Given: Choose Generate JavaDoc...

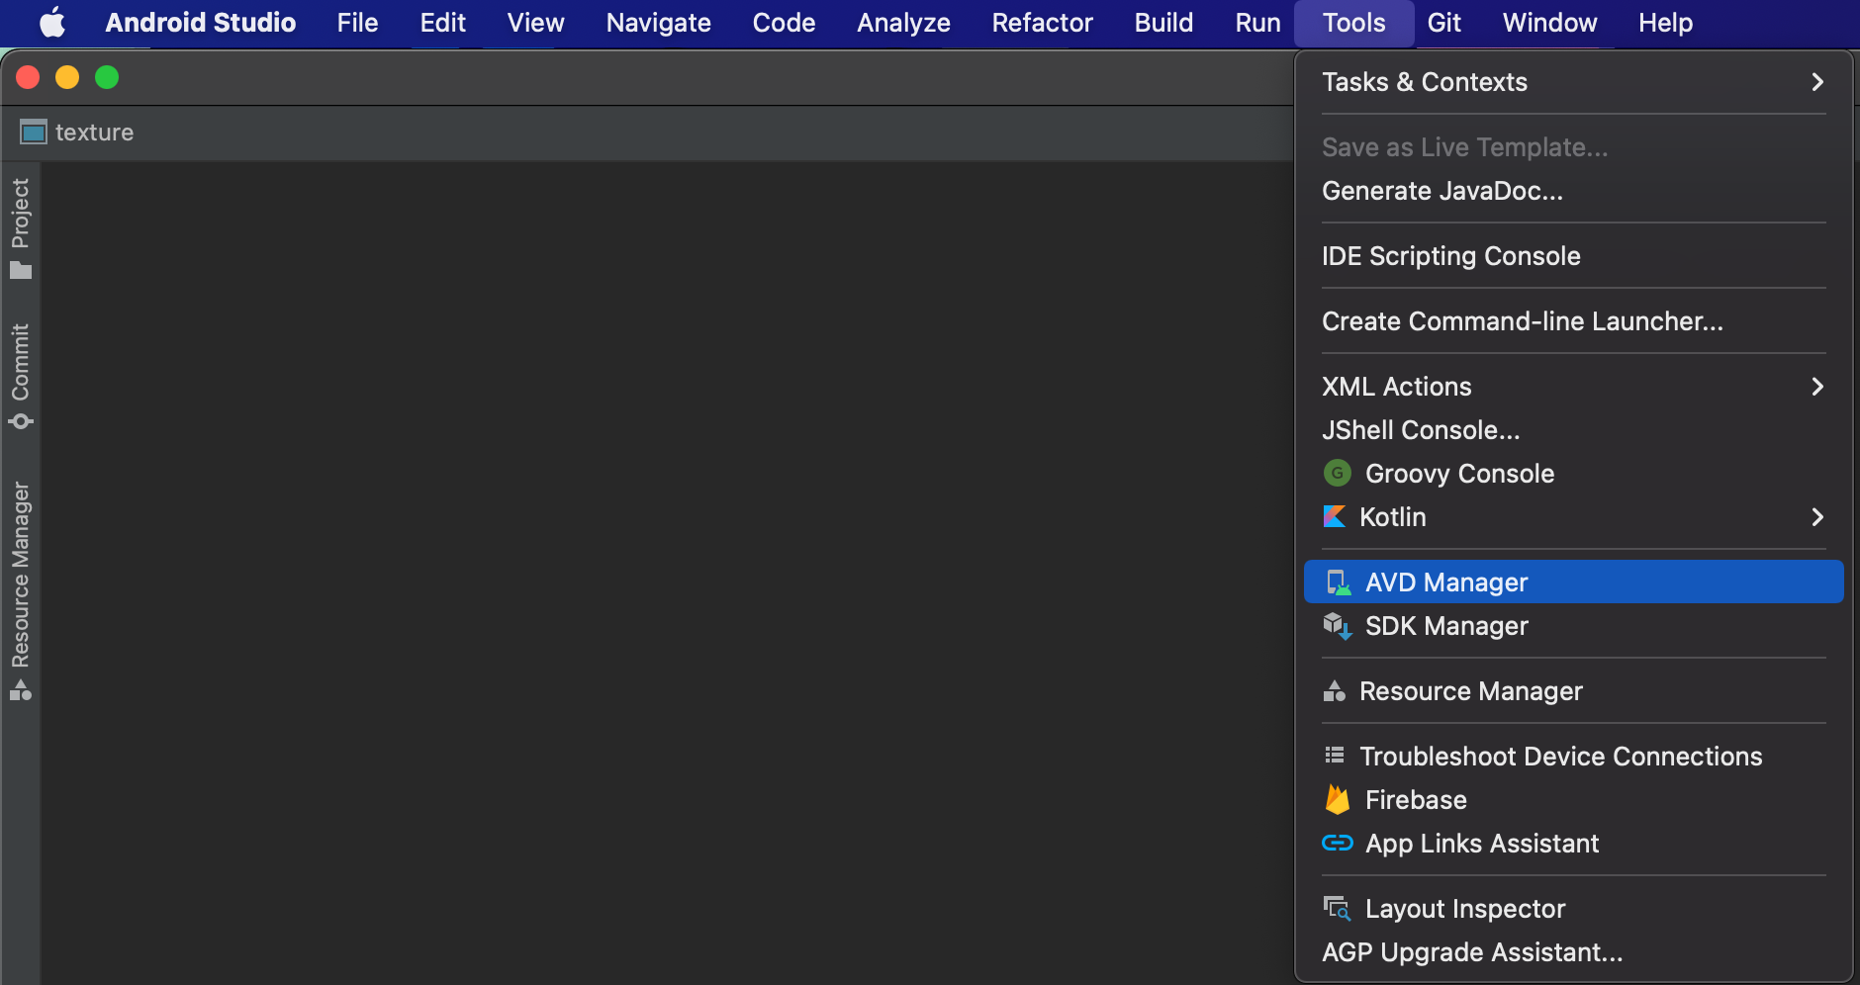Looking at the screenshot, I should tap(1573, 190).
